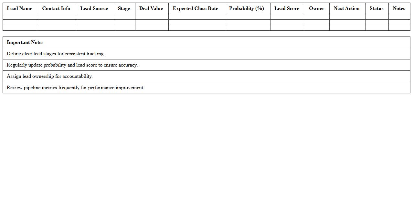Click the Probability (%) column header
The width and height of the screenshot is (413, 210).
[x=247, y=8]
